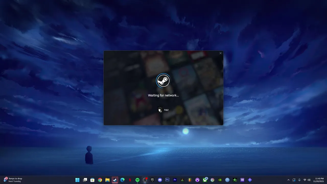
Task: Open the Xbox app with the 18 badge
Action: click(205, 180)
